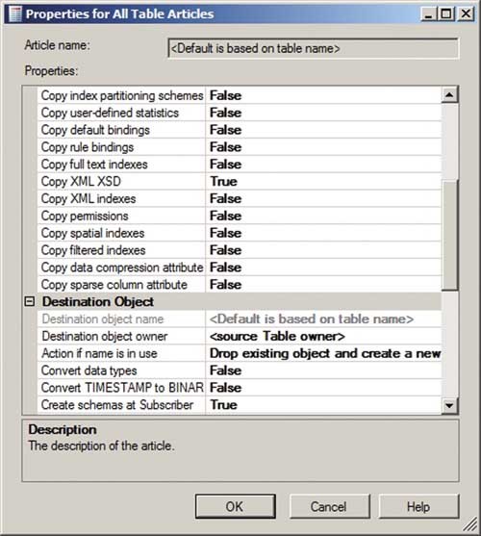Image resolution: width=481 pixels, height=536 pixels.
Task: Click the resize grip in dialog corner
Action: [x=471, y=524]
